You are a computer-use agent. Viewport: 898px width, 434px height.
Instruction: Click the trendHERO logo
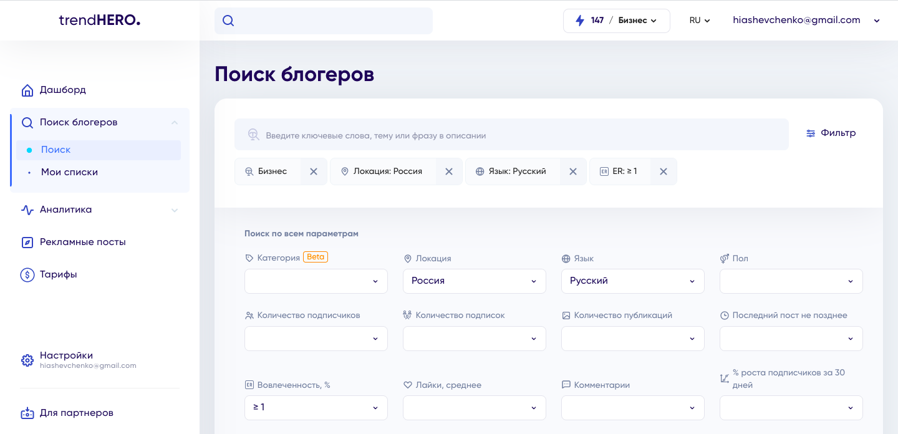[100, 20]
